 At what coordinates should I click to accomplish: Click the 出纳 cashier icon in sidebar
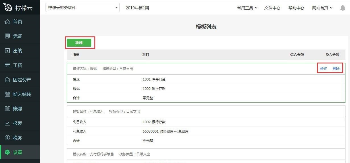tap(7, 51)
